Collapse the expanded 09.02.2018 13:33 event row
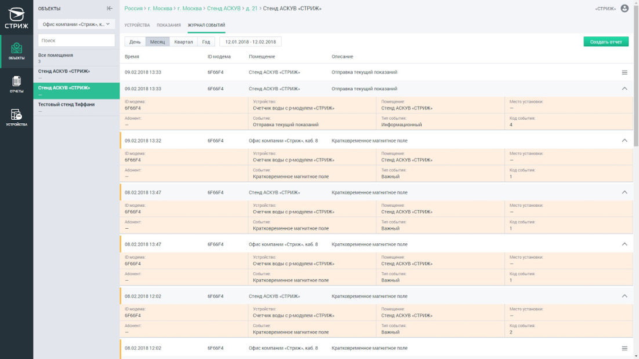 tap(625, 89)
